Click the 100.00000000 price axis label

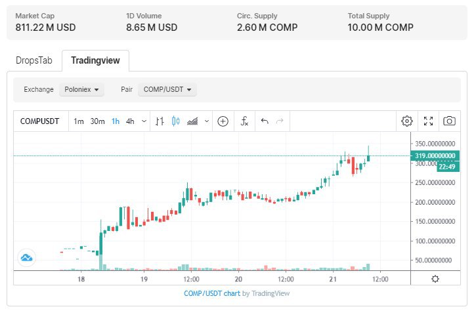tap(435, 241)
